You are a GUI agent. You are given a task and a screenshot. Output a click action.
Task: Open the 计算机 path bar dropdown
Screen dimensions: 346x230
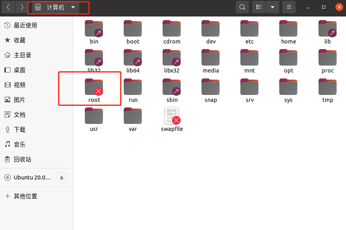(x=56, y=7)
